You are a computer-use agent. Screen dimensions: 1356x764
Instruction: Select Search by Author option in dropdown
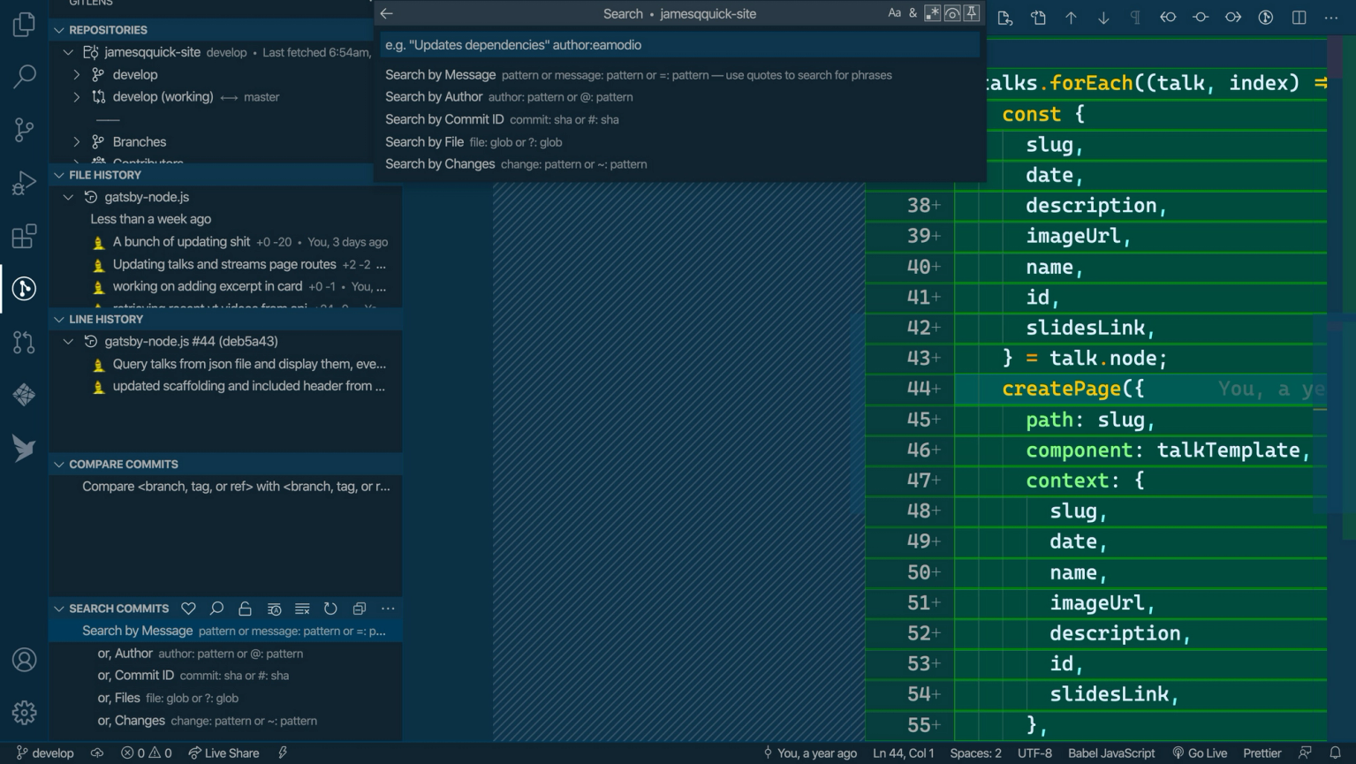(434, 97)
